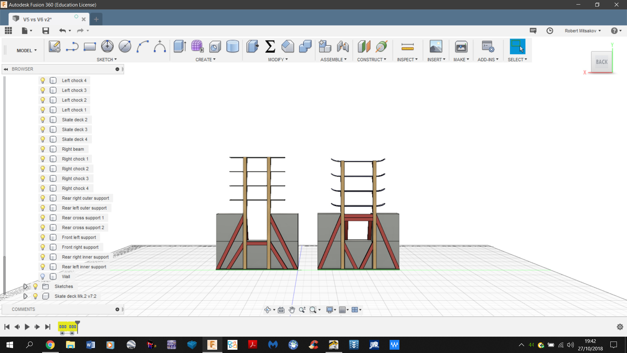Expand the COMMENTS panel

(117, 310)
